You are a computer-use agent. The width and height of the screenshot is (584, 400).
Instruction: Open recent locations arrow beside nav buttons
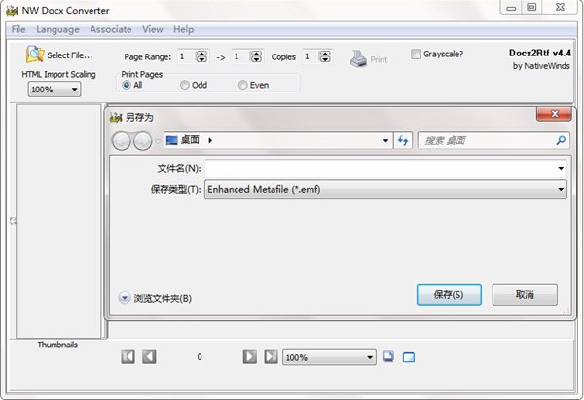tap(158, 141)
